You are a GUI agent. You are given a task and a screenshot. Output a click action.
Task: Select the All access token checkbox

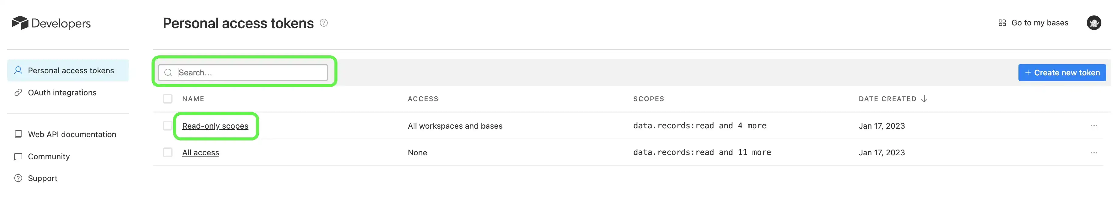(168, 153)
